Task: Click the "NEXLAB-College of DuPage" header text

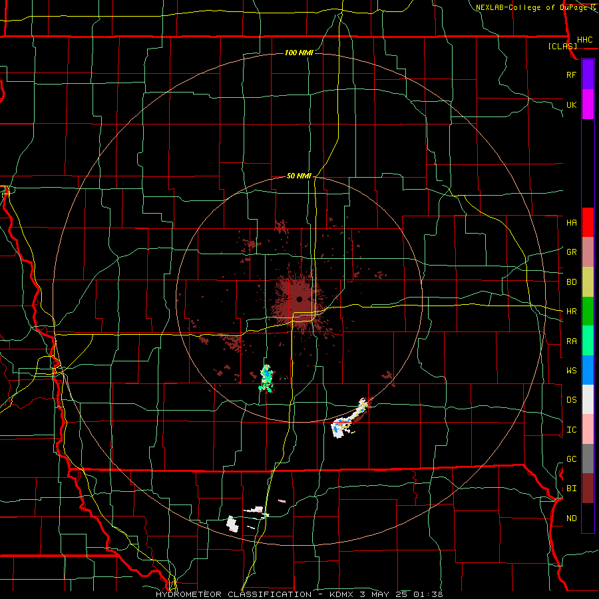Action: pos(531,7)
